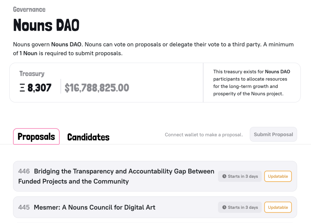Image resolution: width=311 pixels, height=223 pixels.
Task: Switch to the Candidates tab
Action: pos(88,137)
